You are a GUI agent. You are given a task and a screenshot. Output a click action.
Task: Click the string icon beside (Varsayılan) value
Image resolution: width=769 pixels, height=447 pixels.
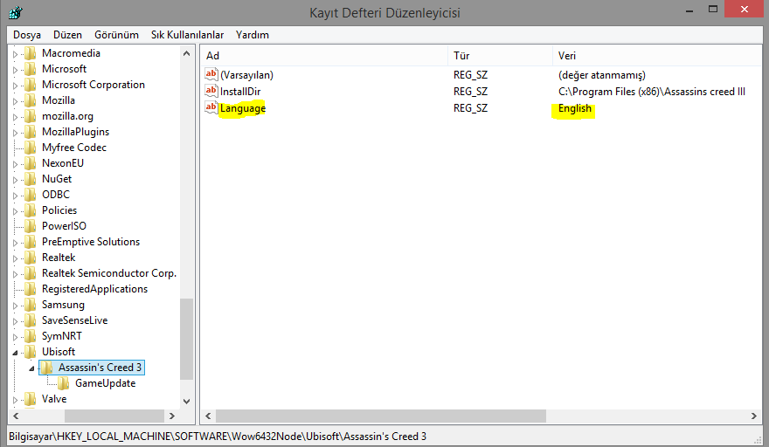click(x=211, y=75)
